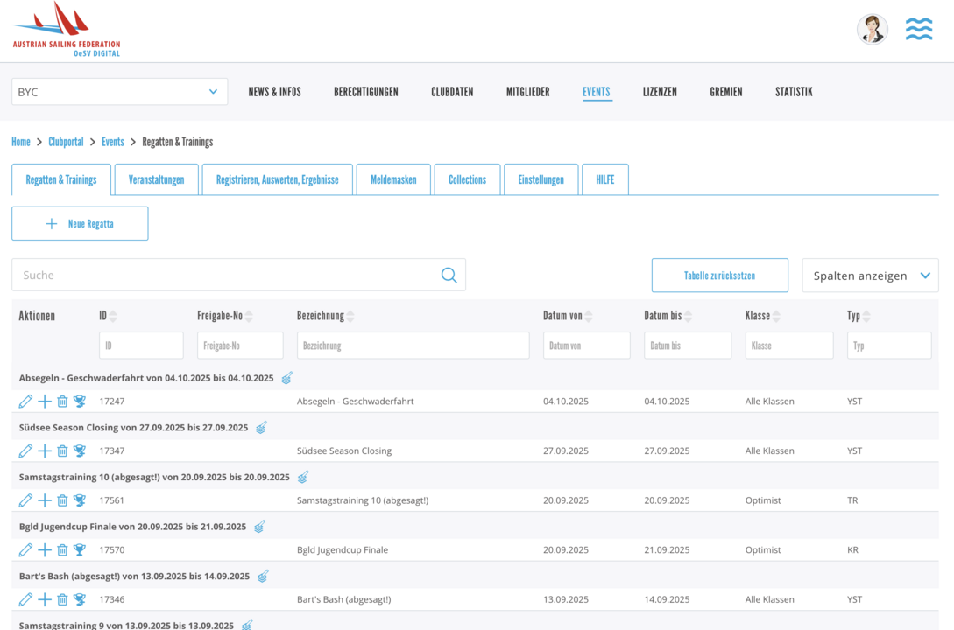Click the trash icon in Bart's Bash row
954x630 pixels.
pyautogui.click(x=62, y=600)
